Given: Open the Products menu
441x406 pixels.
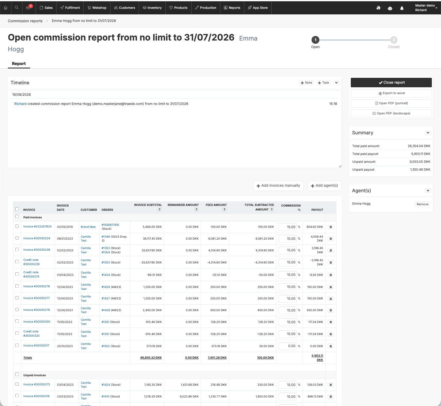Looking at the screenshot, I should pyautogui.click(x=178, y=8).
